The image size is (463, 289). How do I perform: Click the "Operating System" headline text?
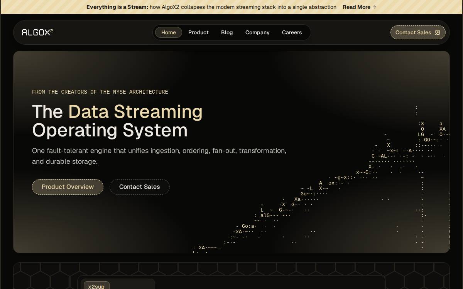(110, 130)
